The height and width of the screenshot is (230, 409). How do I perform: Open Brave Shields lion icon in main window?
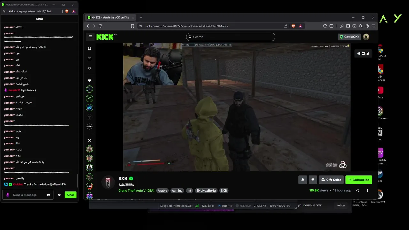(x=293, y=26)
